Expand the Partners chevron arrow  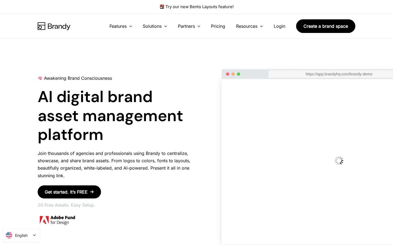tap(199, 26)
